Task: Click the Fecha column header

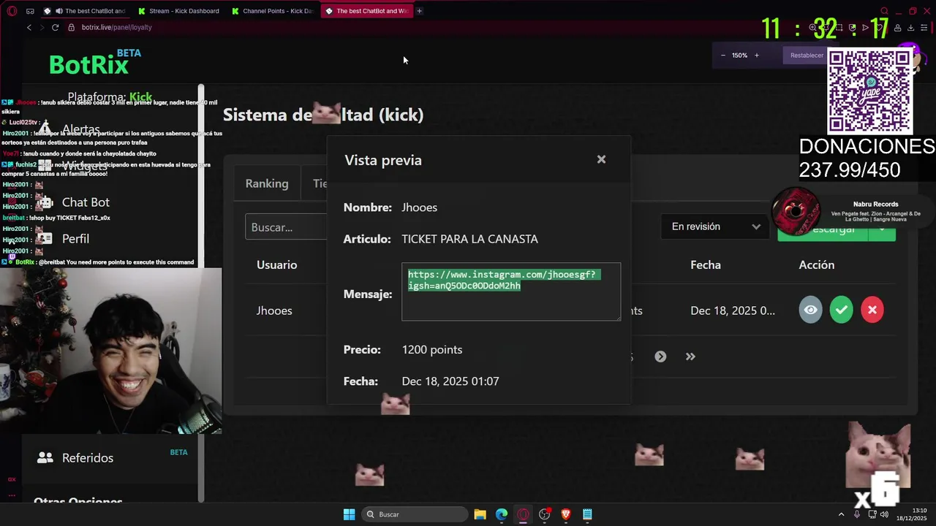Action: point(706,264)
